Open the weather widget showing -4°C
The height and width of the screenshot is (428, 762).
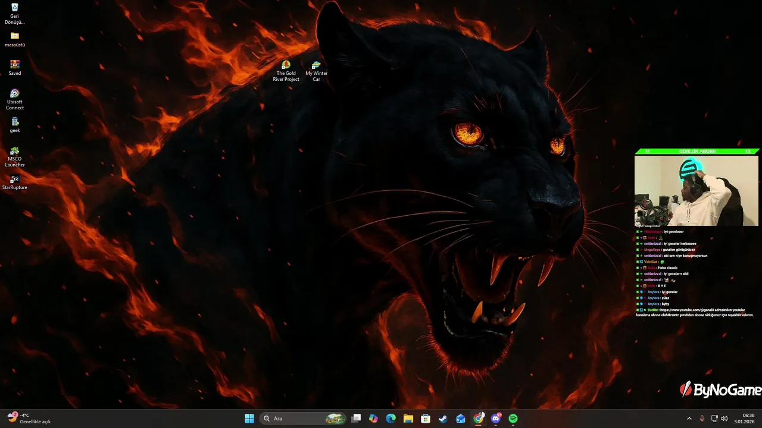click(30, 418)
